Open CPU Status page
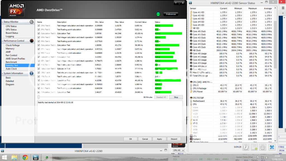The width and height of the screenshot is (286, 161). click(x=11, y=26)
